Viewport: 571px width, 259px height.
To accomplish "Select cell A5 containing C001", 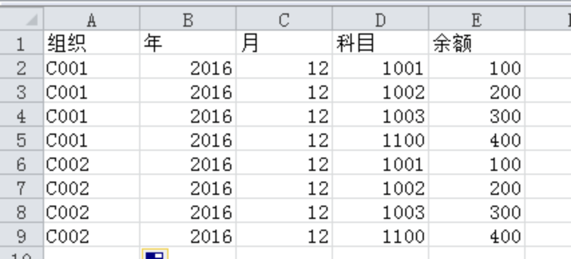I will 92,139.
